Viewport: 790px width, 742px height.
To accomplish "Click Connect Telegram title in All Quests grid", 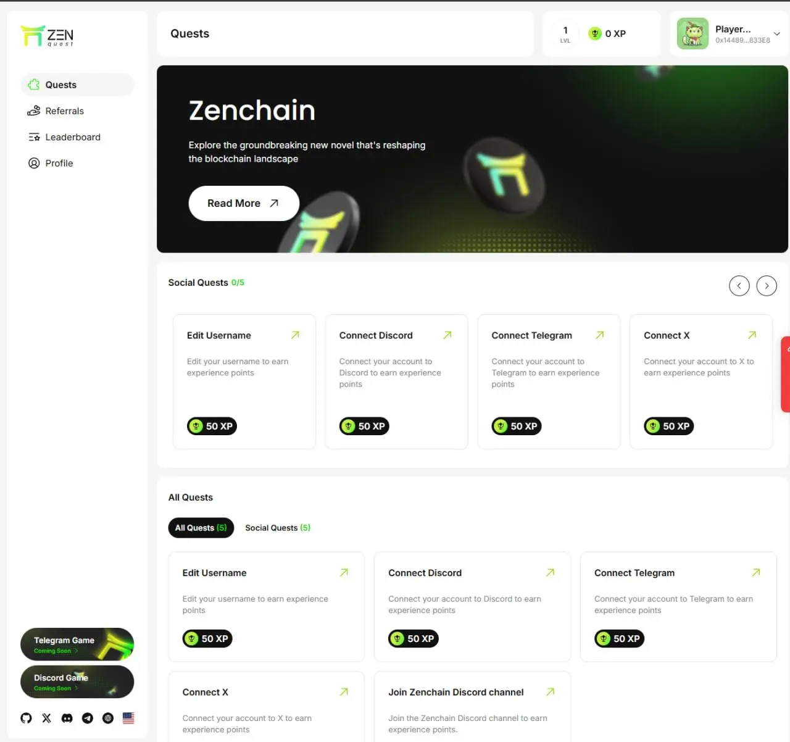I will (x=634, y=573).
